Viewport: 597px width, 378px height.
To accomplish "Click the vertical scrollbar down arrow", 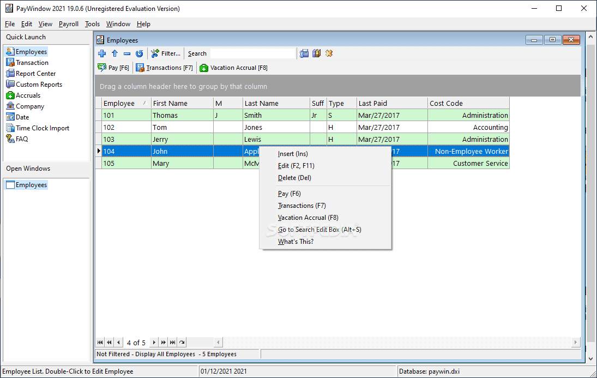I will [590, 358].
